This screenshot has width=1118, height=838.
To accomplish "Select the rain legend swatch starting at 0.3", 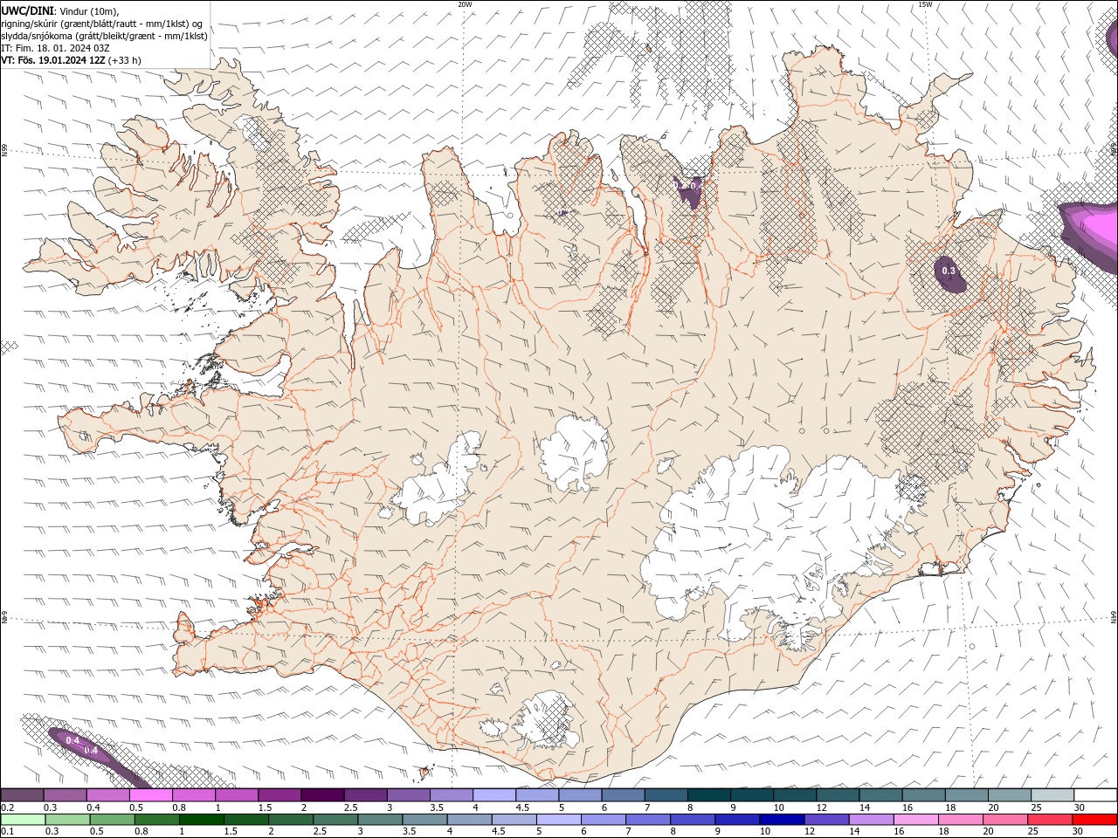I will 67,820.
